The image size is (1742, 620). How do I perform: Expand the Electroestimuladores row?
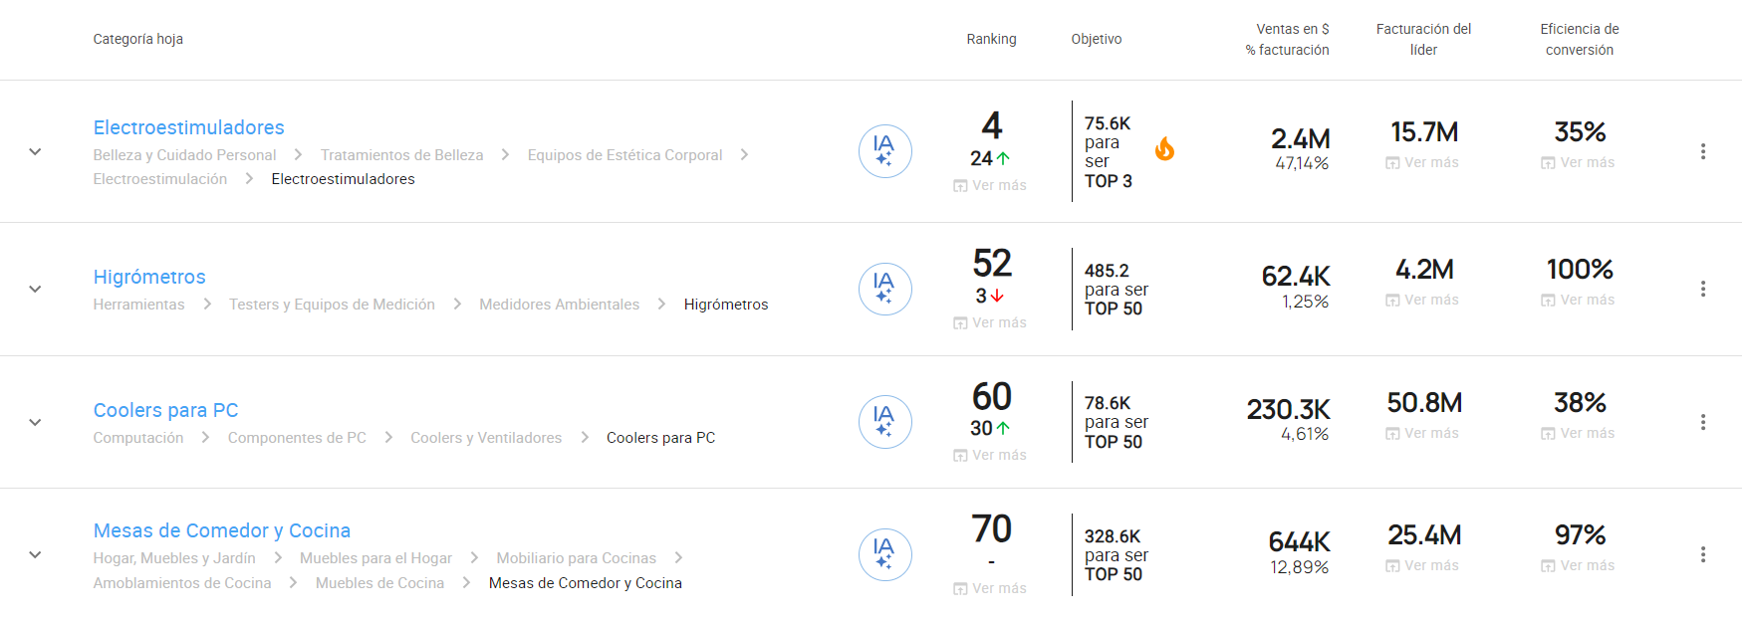coord(35,152)
